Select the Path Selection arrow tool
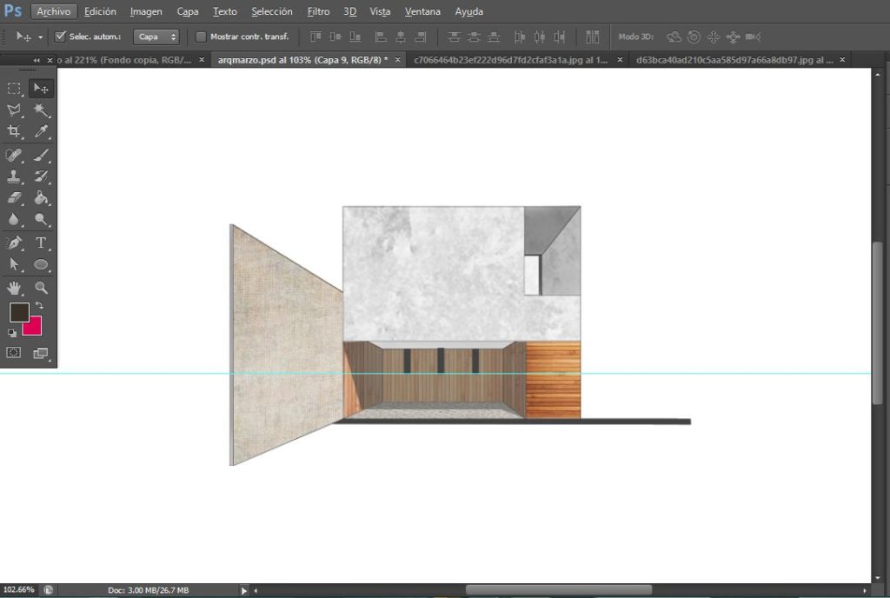Image resolution: width=890 pixels, height=598 pixels. [x=14, y=264]
